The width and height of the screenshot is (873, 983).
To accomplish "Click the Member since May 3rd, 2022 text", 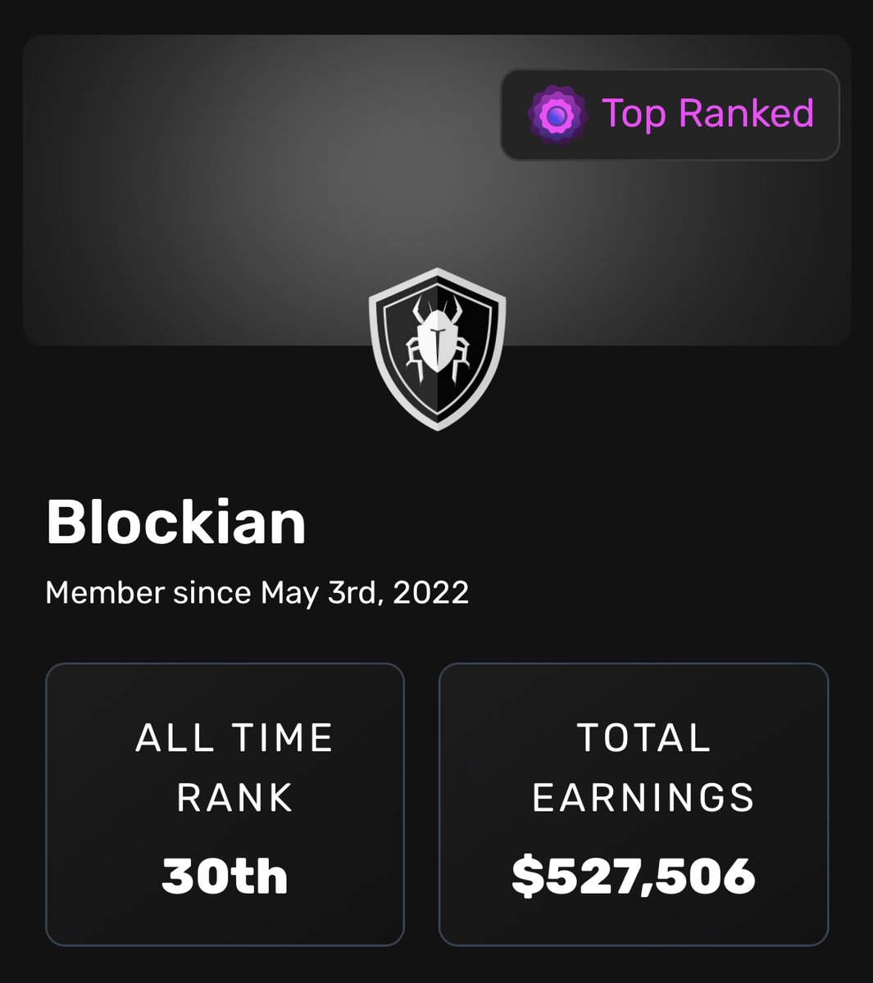I will (x=257, y=592).
